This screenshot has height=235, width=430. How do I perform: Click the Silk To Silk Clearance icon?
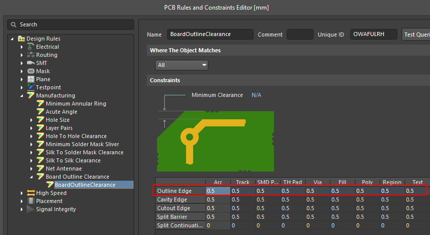[x=41, y=160]
